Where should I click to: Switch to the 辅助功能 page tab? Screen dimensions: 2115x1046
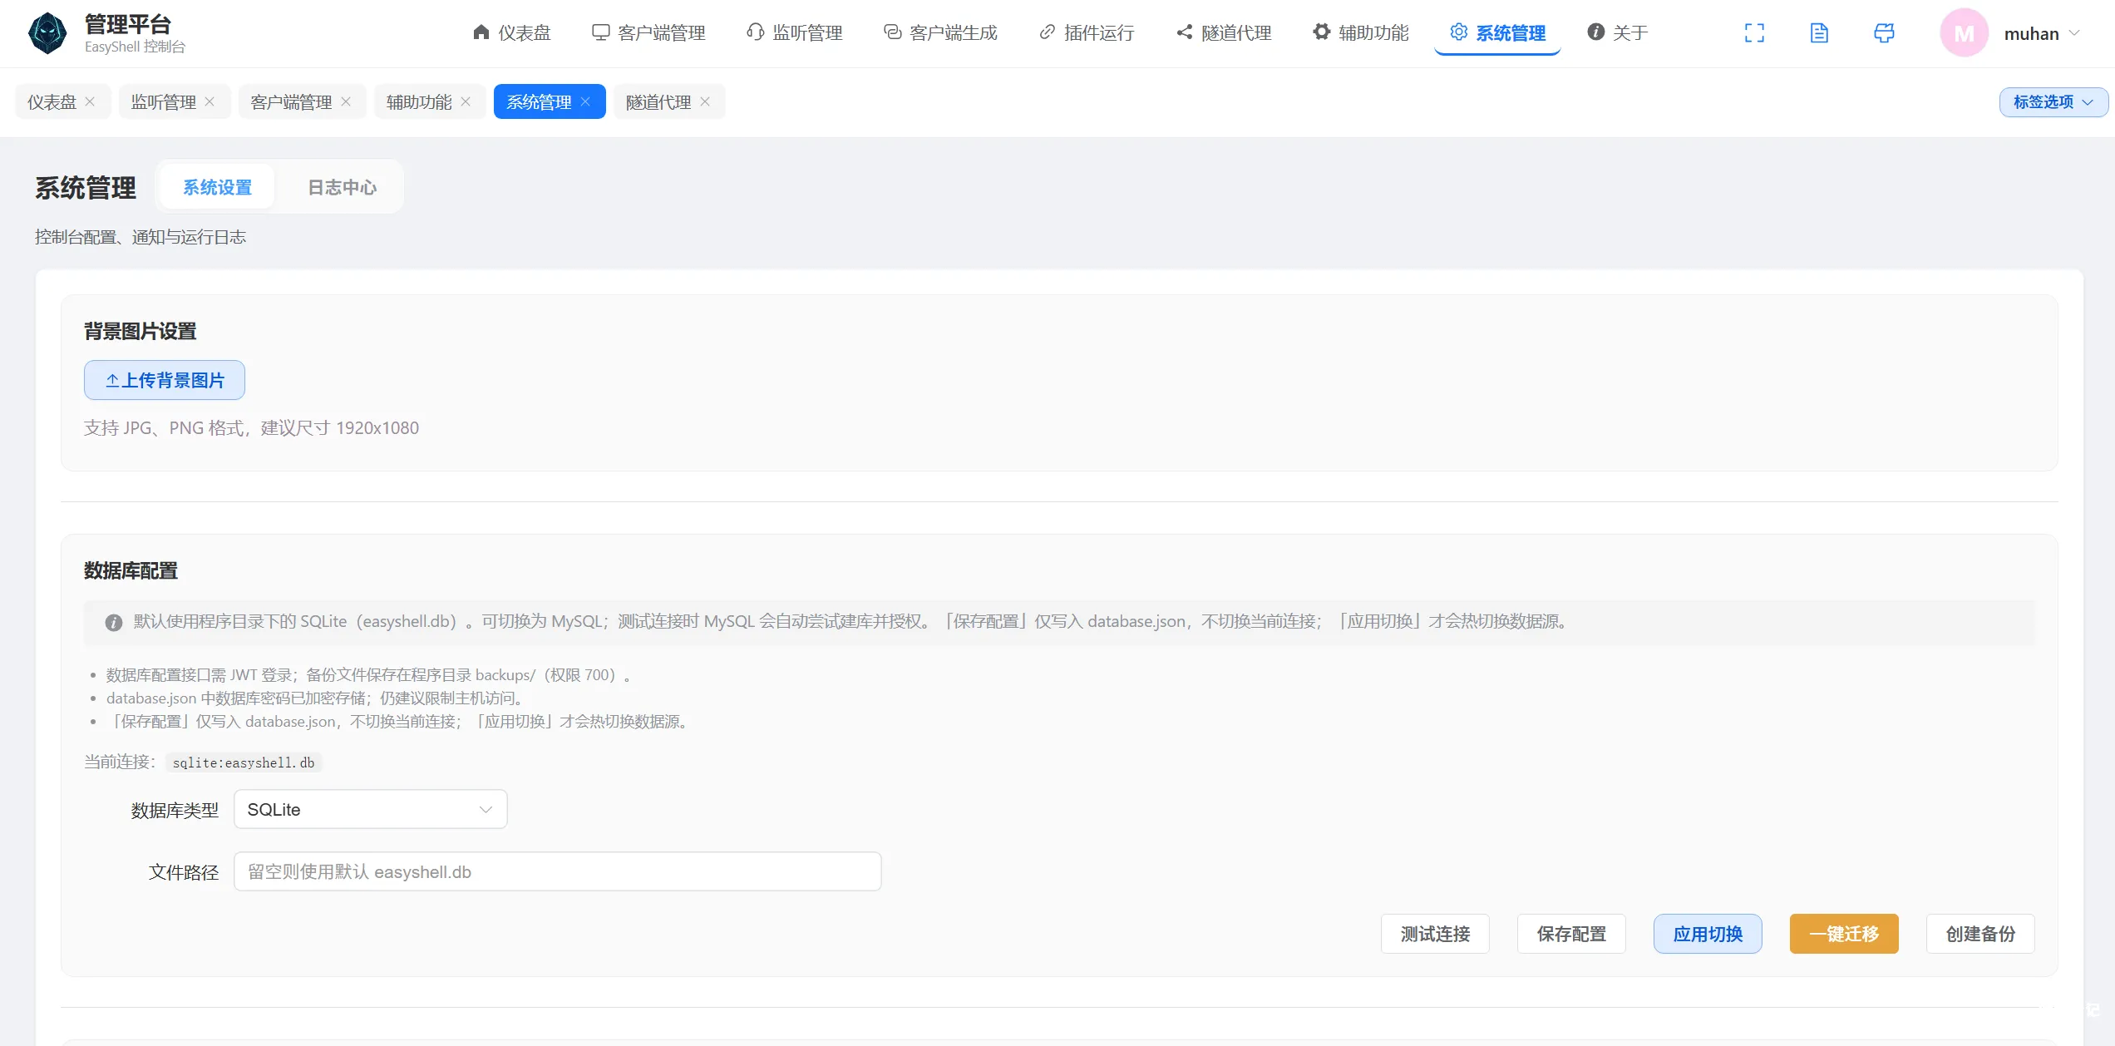pos(419,102)
